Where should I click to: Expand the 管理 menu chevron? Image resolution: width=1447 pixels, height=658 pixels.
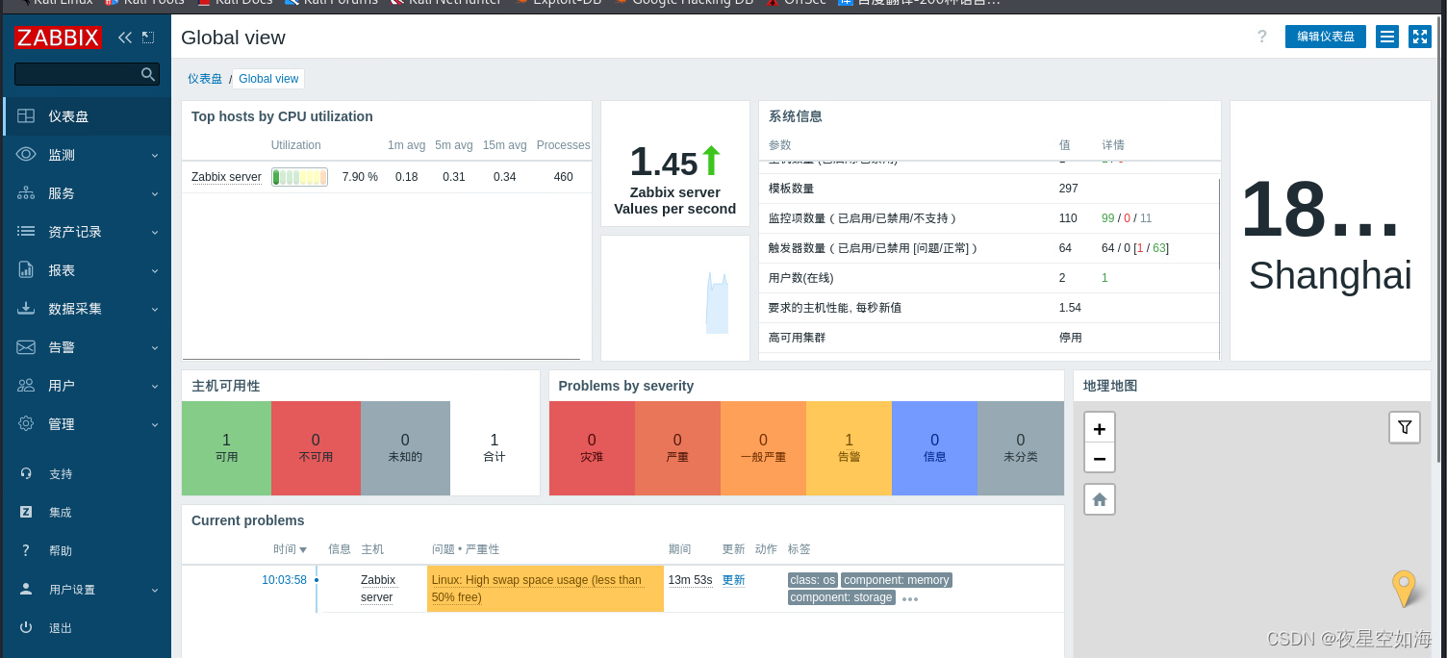point(155,424)
